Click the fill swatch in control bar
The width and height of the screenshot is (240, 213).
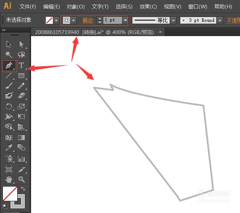click(49, 21)
